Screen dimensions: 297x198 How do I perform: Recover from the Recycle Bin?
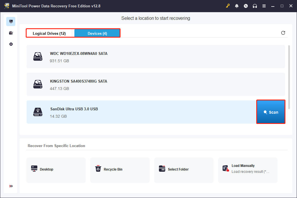pos(120,170)
